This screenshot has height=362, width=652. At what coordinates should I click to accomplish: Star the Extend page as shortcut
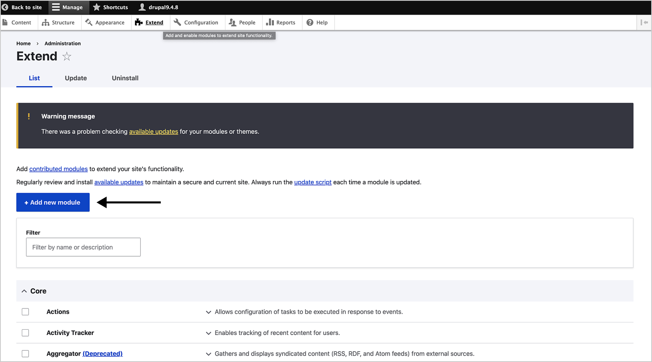(x=67, y=57)
